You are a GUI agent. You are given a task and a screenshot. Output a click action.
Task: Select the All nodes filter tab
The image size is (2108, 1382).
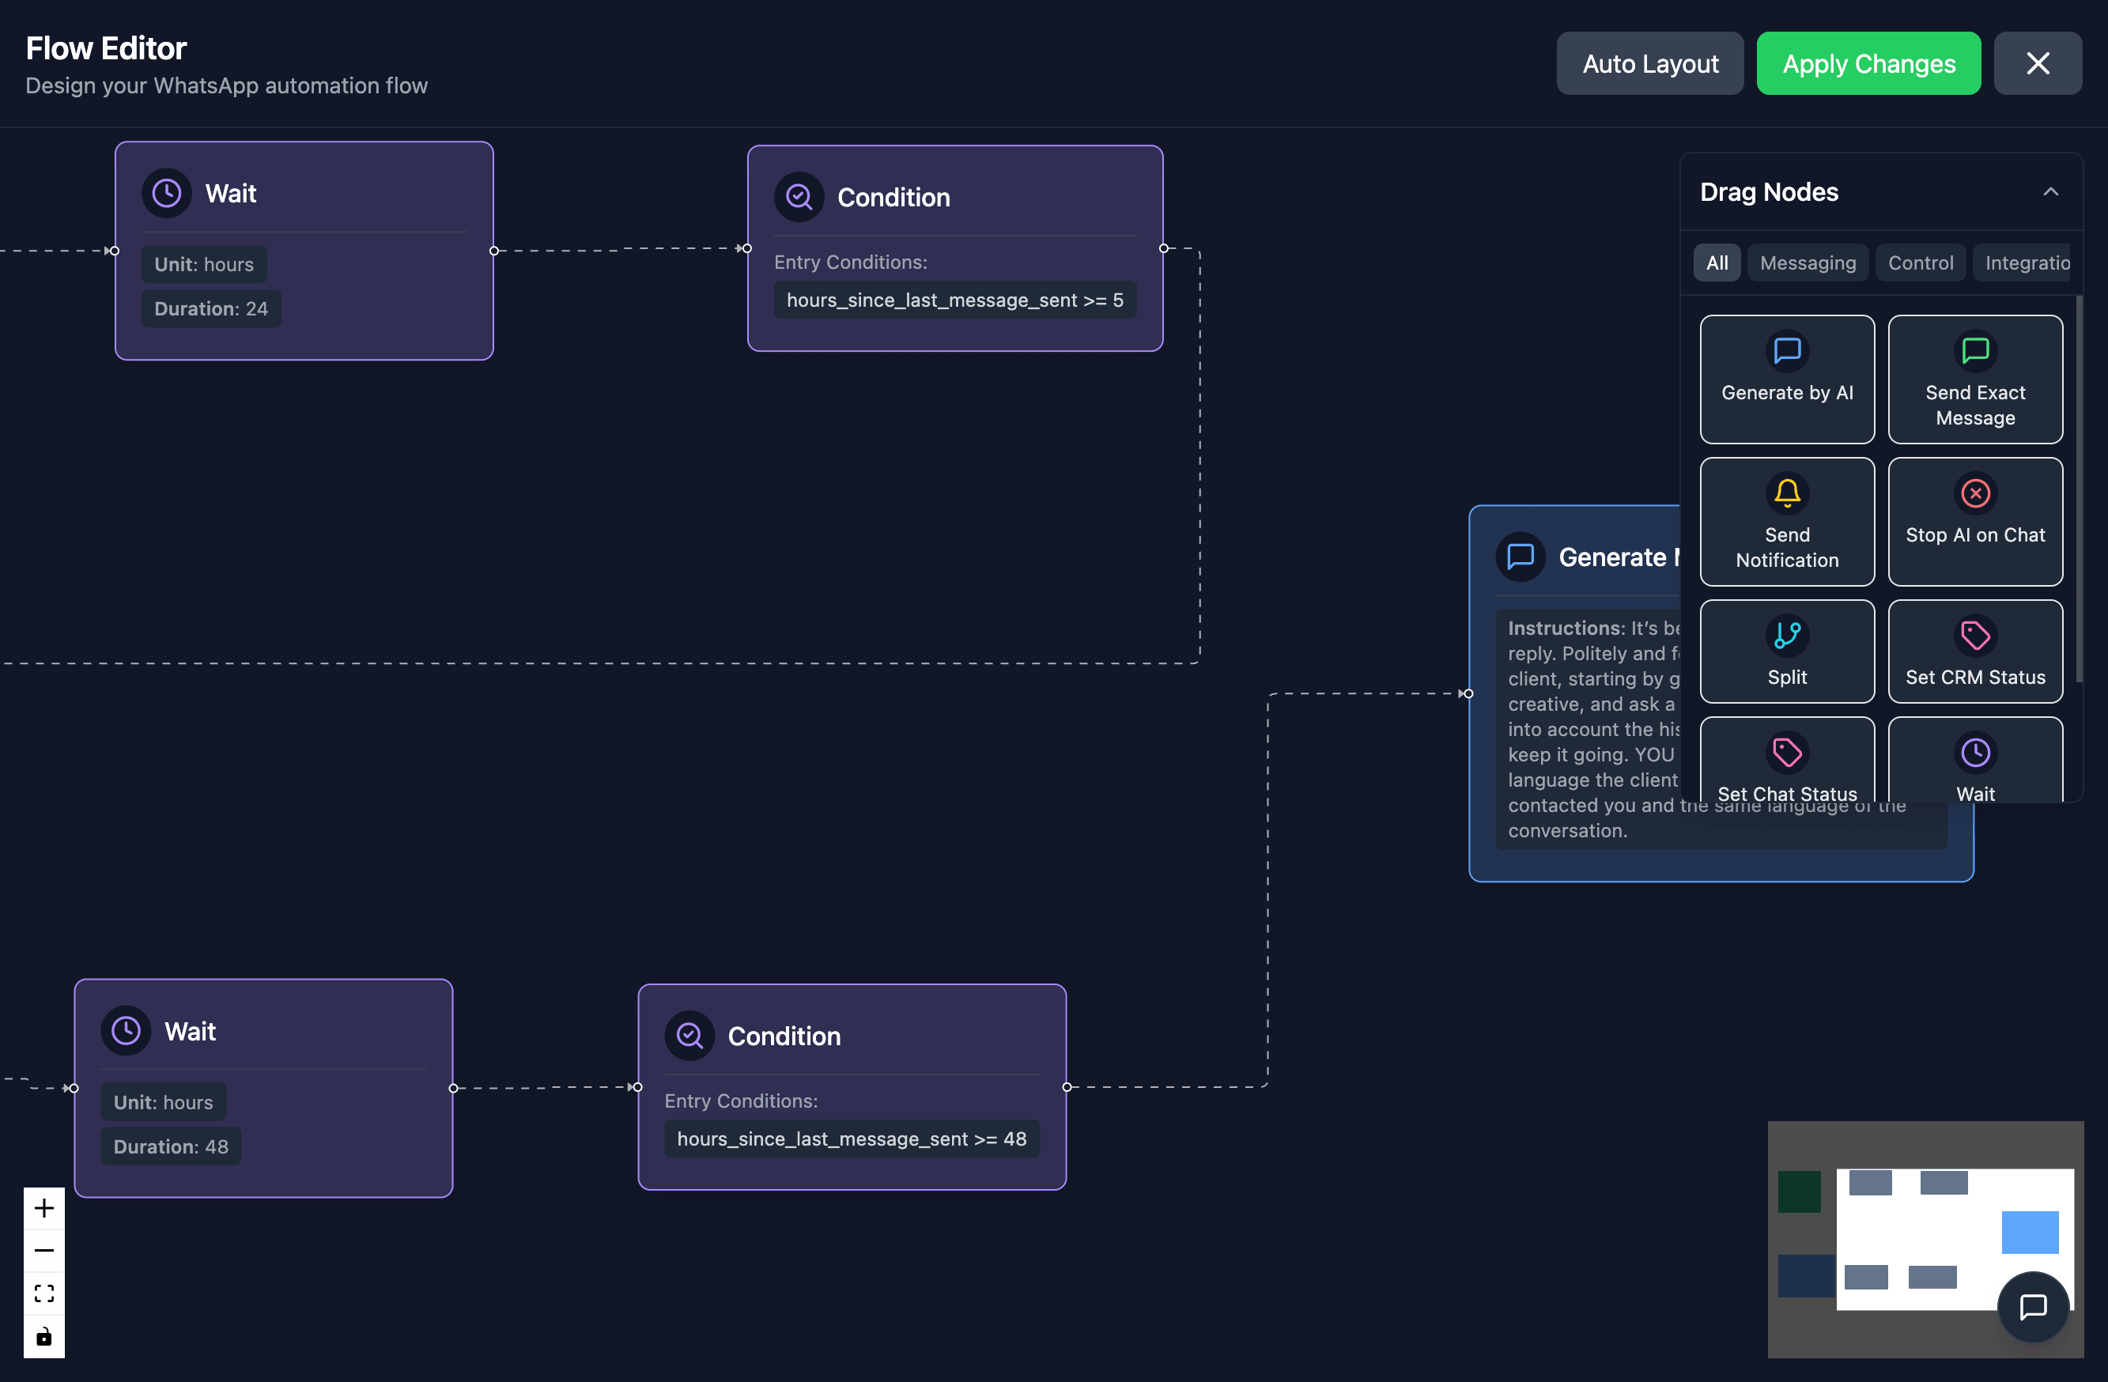coord(1717,263)
